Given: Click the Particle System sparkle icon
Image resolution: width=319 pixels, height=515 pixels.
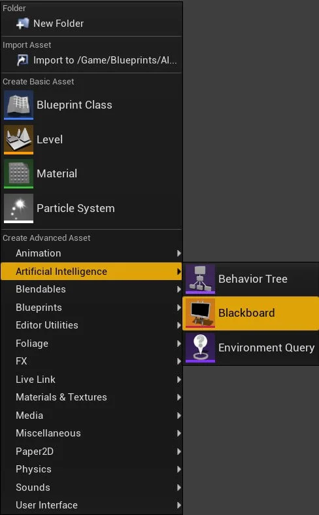Looking at the screenshot, I should point(18,208).
